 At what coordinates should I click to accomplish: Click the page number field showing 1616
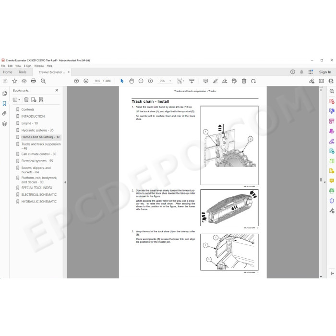(97, 81)
